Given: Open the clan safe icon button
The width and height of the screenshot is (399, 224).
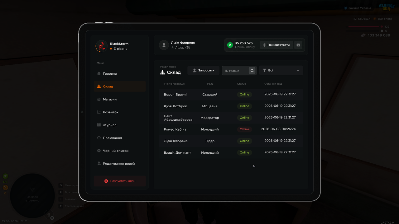Looking at the screenshot, I should click(298, 45).
